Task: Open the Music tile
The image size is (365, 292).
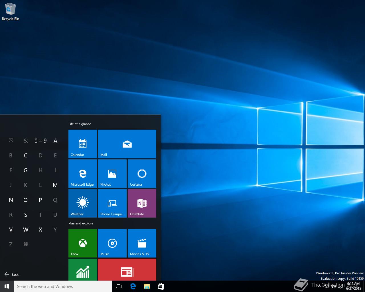Action: click(x=112, y=243)
